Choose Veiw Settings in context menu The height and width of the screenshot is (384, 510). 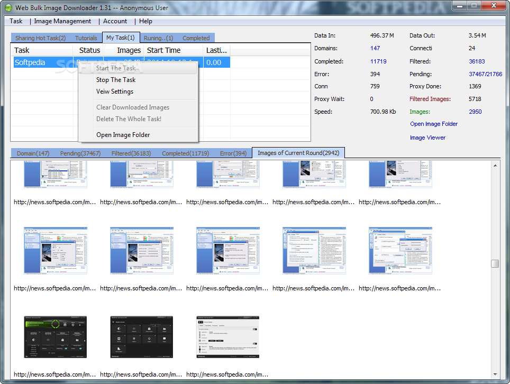[x=138, y=92]
